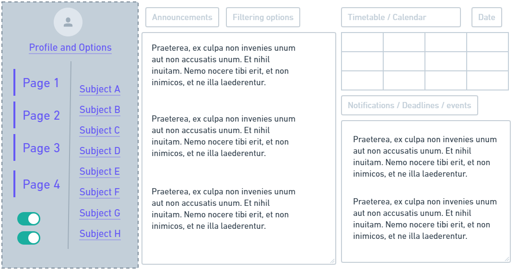Go to Page 1
The height and width of the screenshot is (270, 518).
coord(41,83)
